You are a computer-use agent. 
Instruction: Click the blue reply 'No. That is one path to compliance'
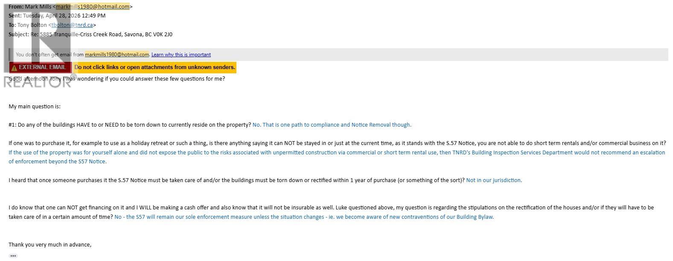[332, 125]
